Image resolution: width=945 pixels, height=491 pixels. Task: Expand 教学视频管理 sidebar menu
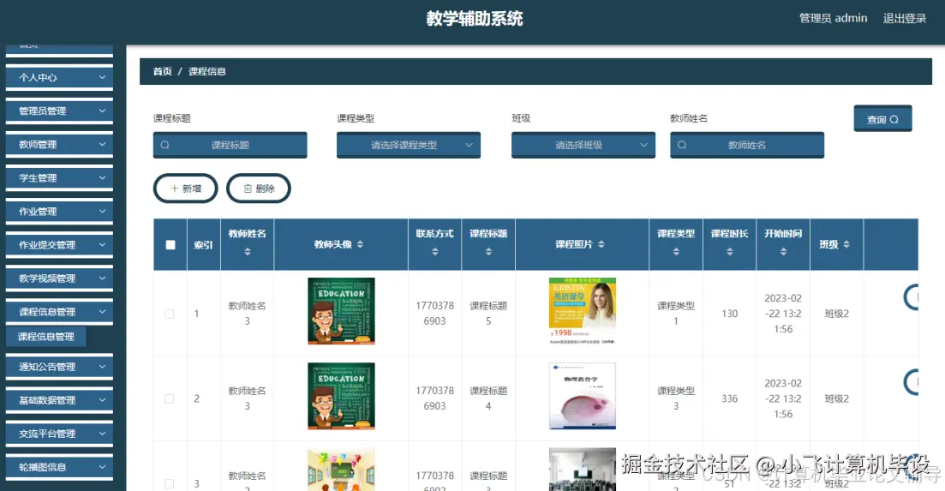click(59, 278)
